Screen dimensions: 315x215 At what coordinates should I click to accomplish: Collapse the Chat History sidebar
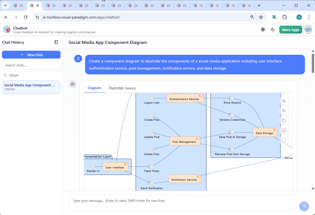(56, 42)
